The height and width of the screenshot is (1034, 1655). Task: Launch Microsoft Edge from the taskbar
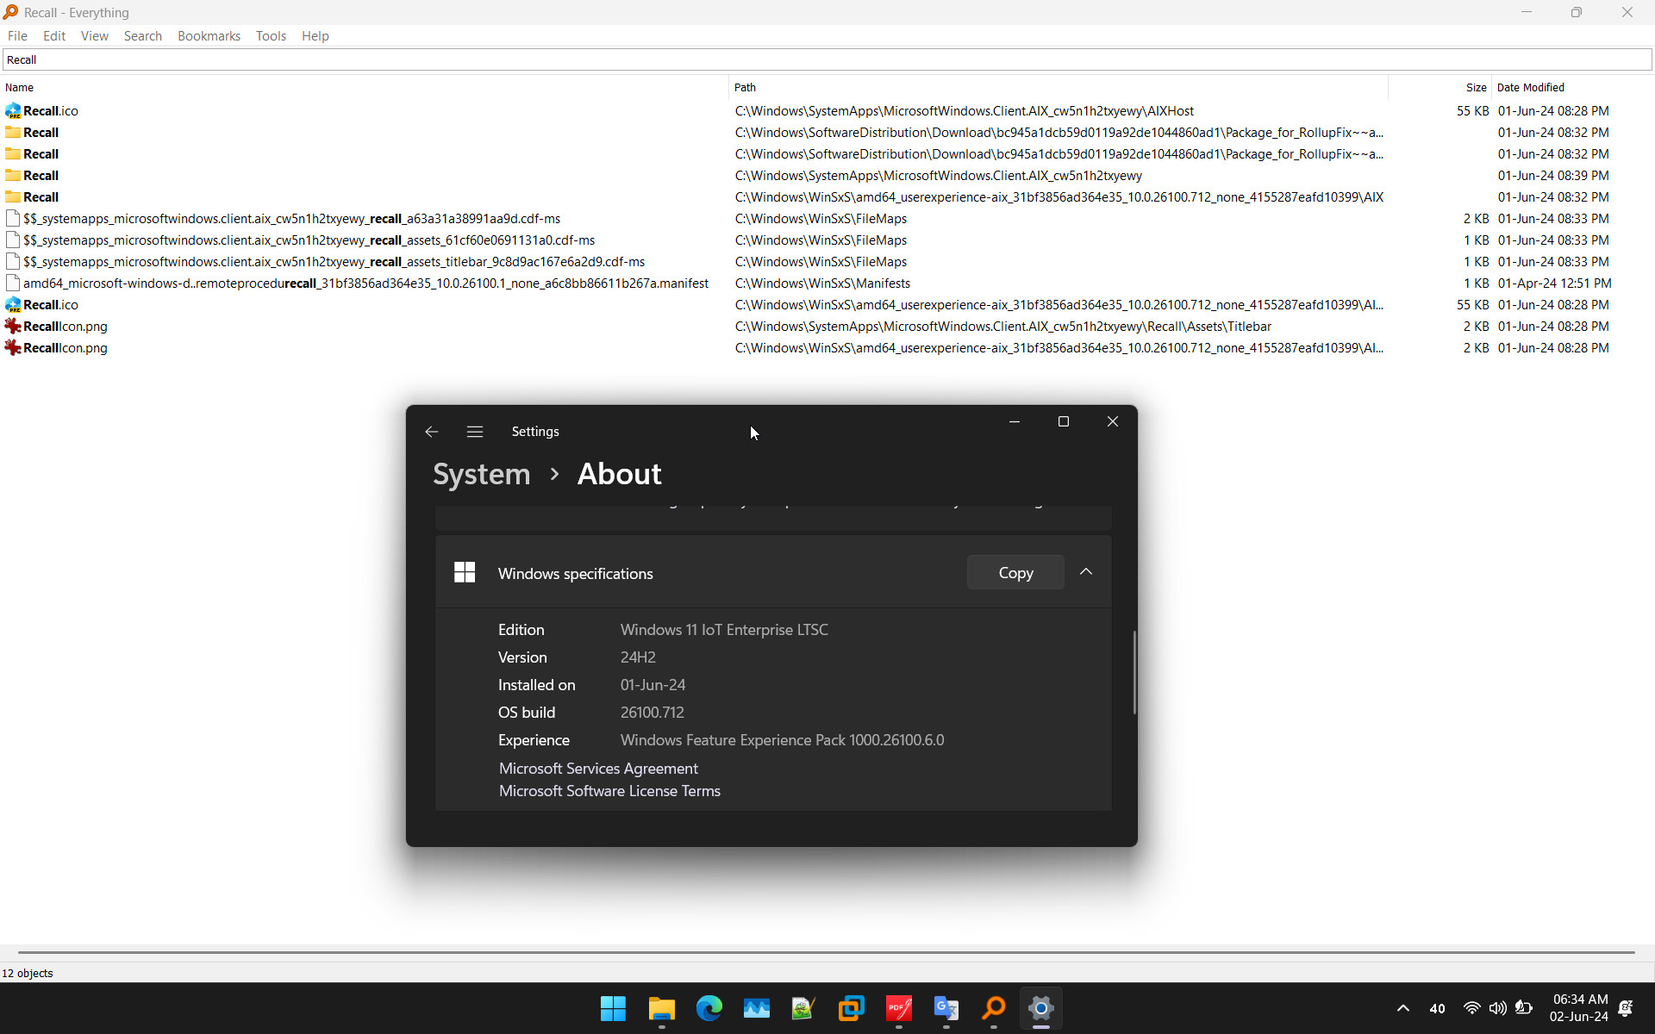tap(709, 1008)
